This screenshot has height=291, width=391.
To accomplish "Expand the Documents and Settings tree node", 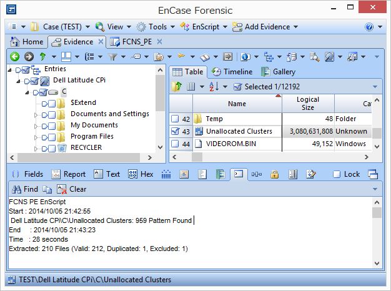I will coord(36,115).
